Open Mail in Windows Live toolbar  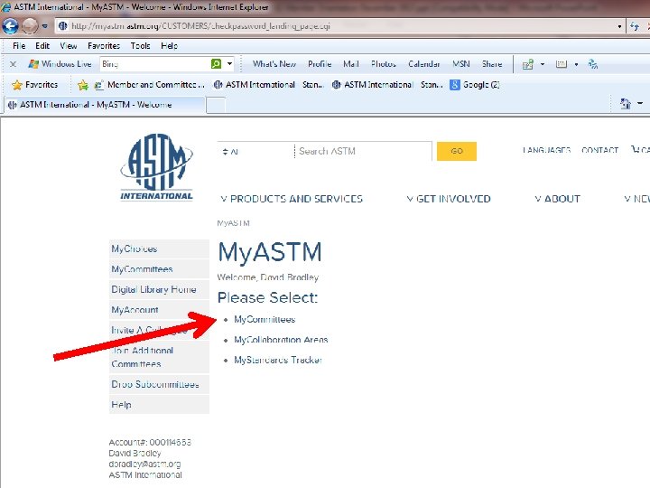coord(350,64)
